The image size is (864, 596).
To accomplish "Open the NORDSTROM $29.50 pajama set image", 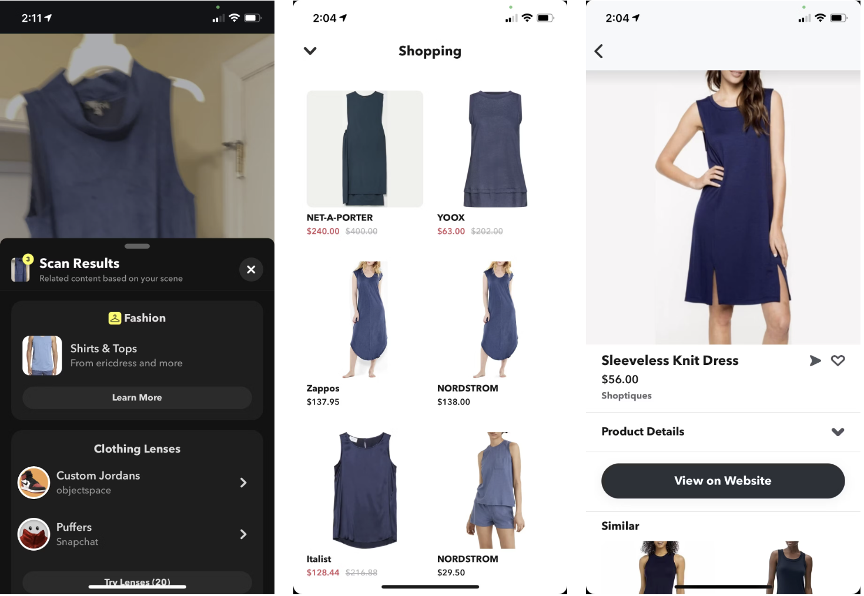I will pos(495,490).
